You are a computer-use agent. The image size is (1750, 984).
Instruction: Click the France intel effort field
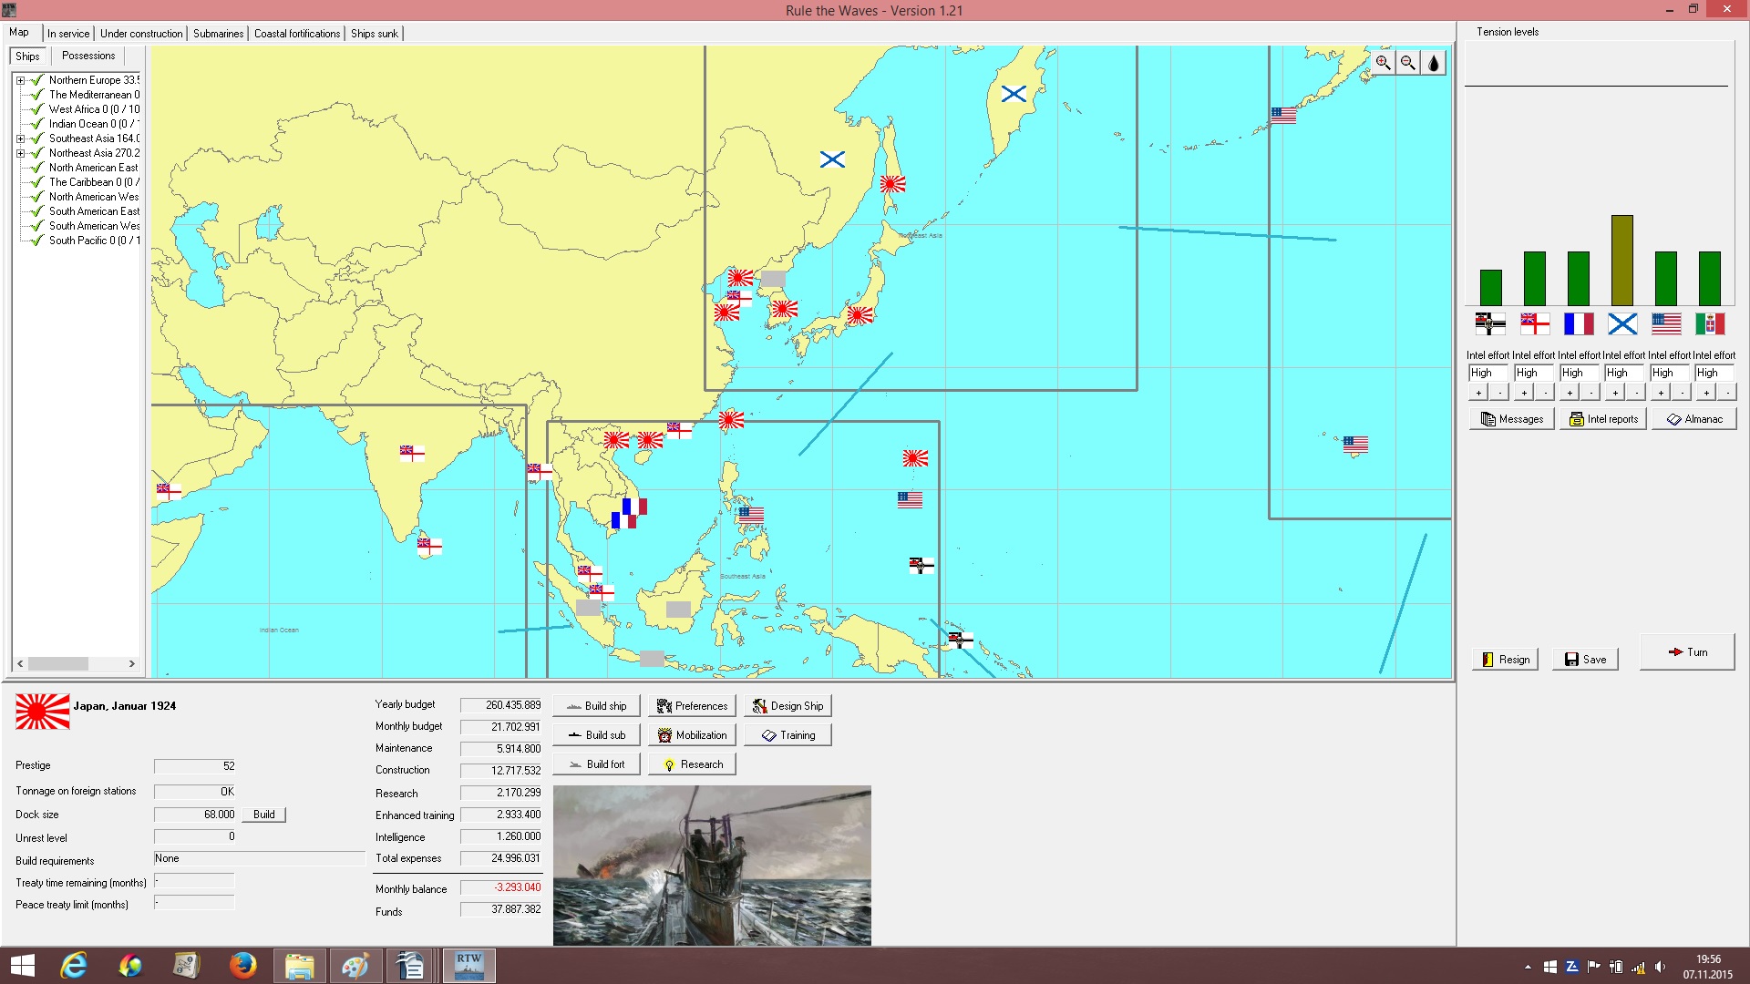[1579, 373]
